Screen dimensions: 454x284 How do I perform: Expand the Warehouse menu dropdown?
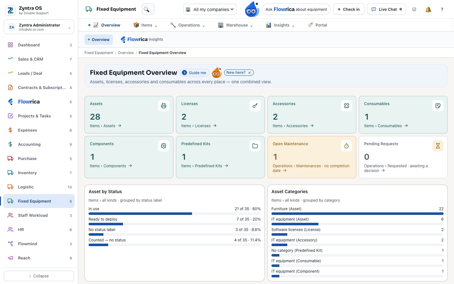(x=235, y=25)
